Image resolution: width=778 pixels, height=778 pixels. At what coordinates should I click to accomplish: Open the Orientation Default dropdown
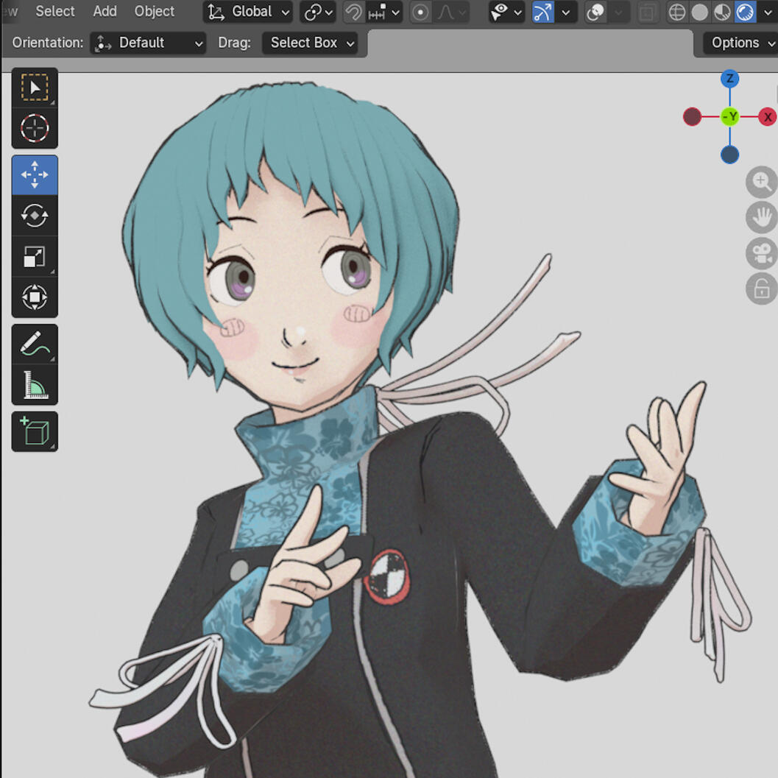(x=148, y=43)
